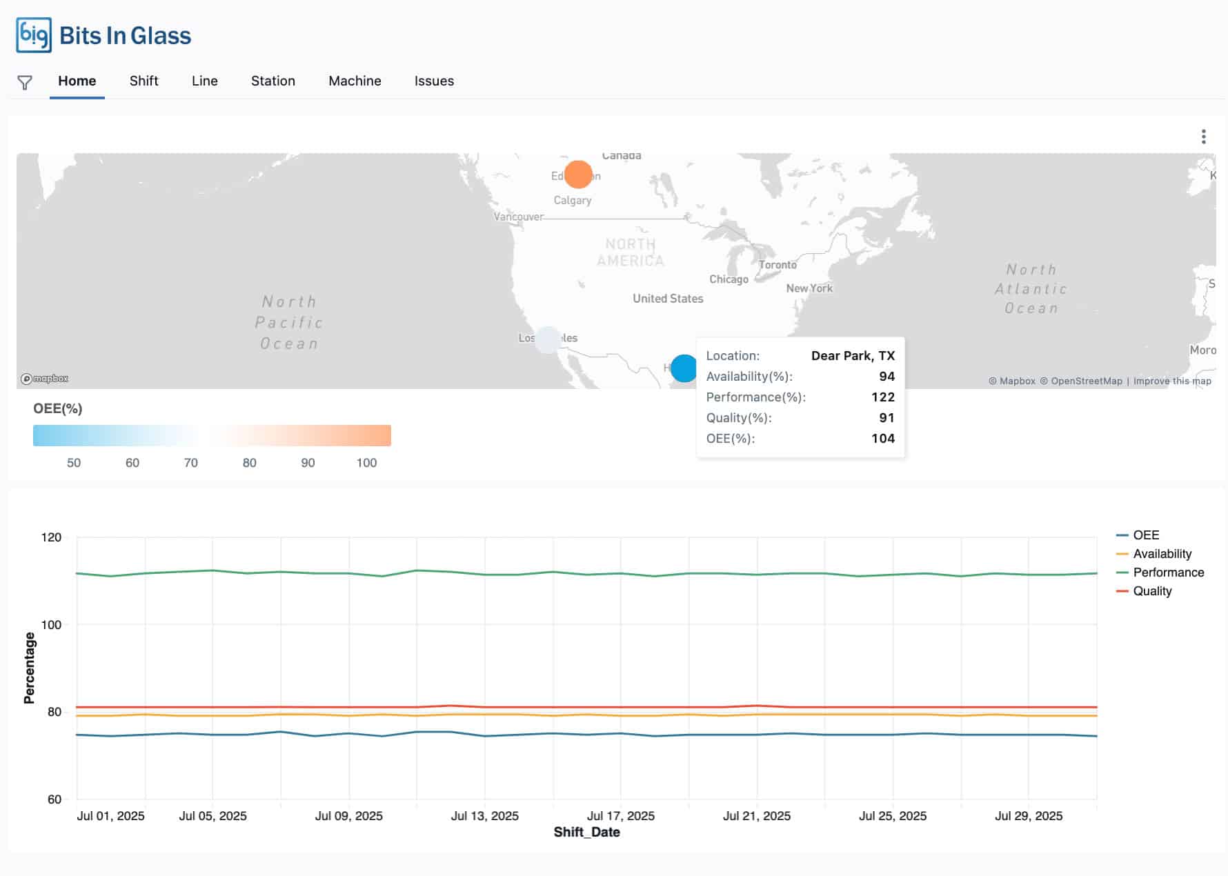
Task: Hide the Performance series via legend
Action: pos(1168,573)
